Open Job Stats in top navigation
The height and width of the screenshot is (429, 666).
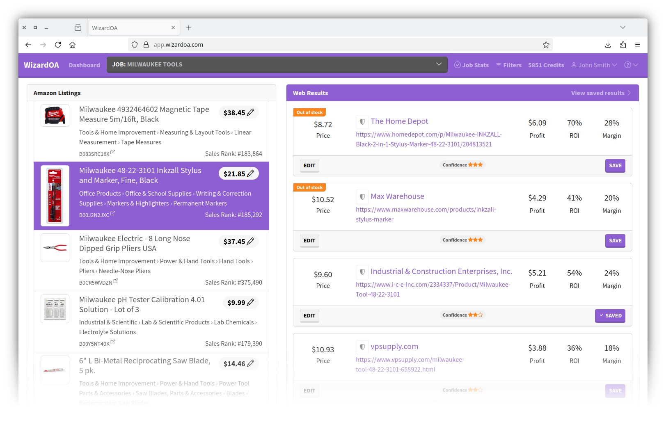[x=471, y=65]
